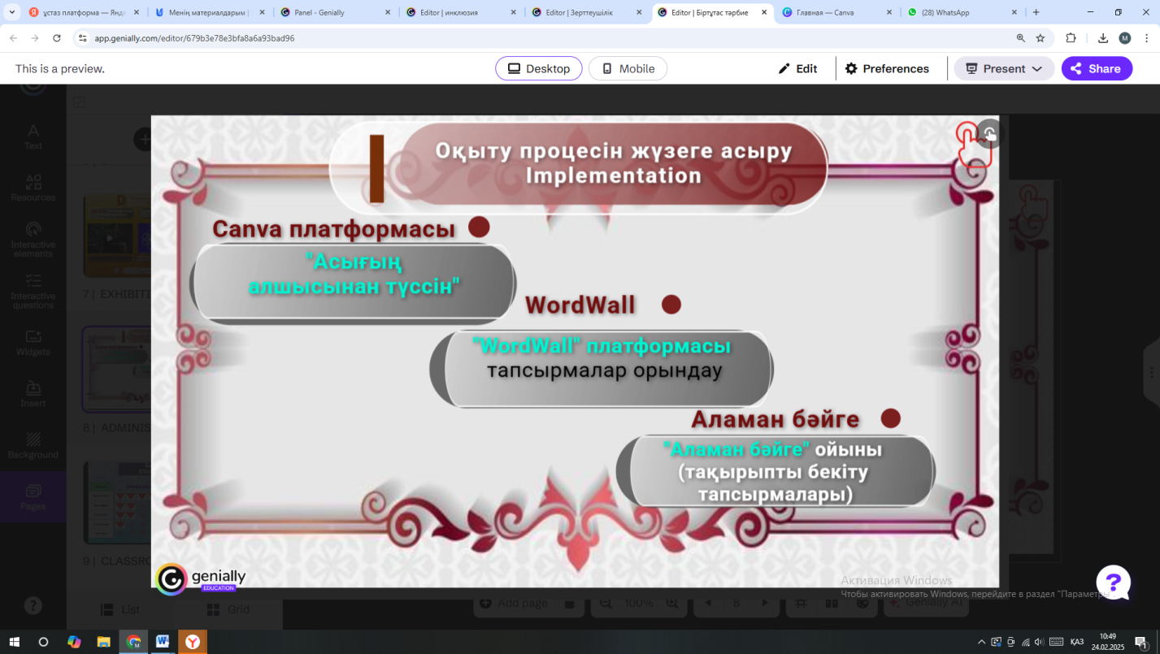1160x654 pixels.
Task: Switch preview to Desktop view
Action: click(539, 69)
